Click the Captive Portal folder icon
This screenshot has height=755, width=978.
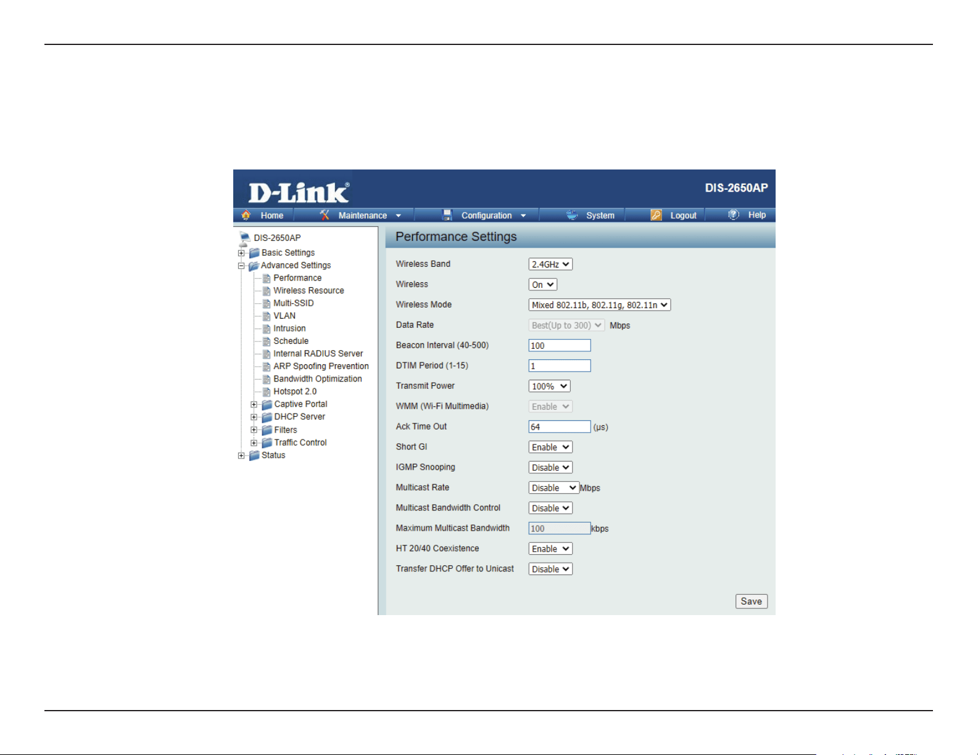pyautogui.click(x=267, y=404)
